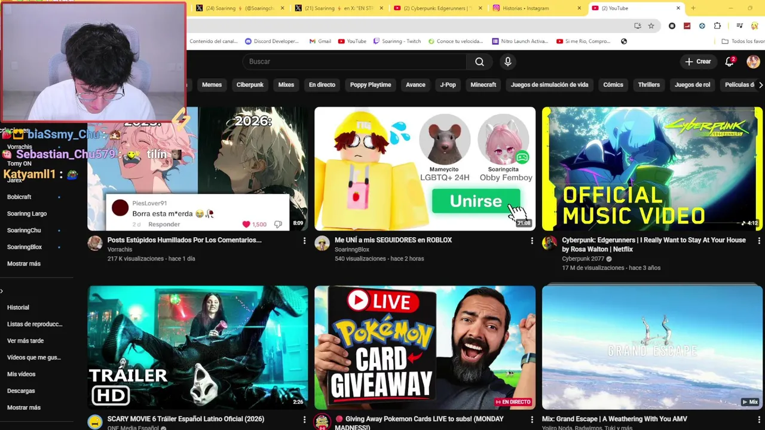Screen dimensions: 765x430
Task: Open the Todos los favoritos bookmarks folder
Action: coord(743,41)
